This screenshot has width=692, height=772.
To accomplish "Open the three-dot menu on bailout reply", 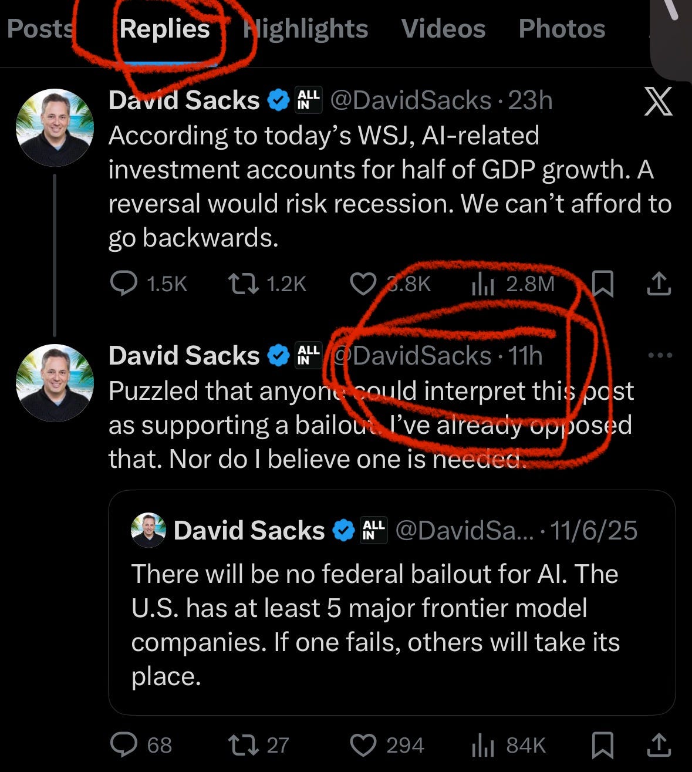I will (660, 356).
